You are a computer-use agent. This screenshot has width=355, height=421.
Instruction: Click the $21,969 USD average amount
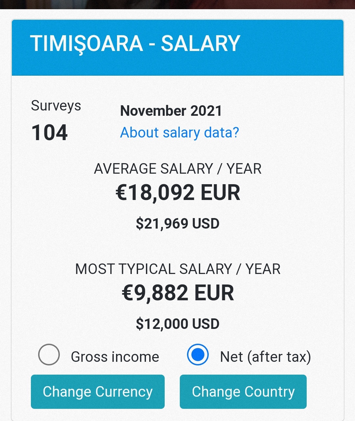click(x=177, y=224)
